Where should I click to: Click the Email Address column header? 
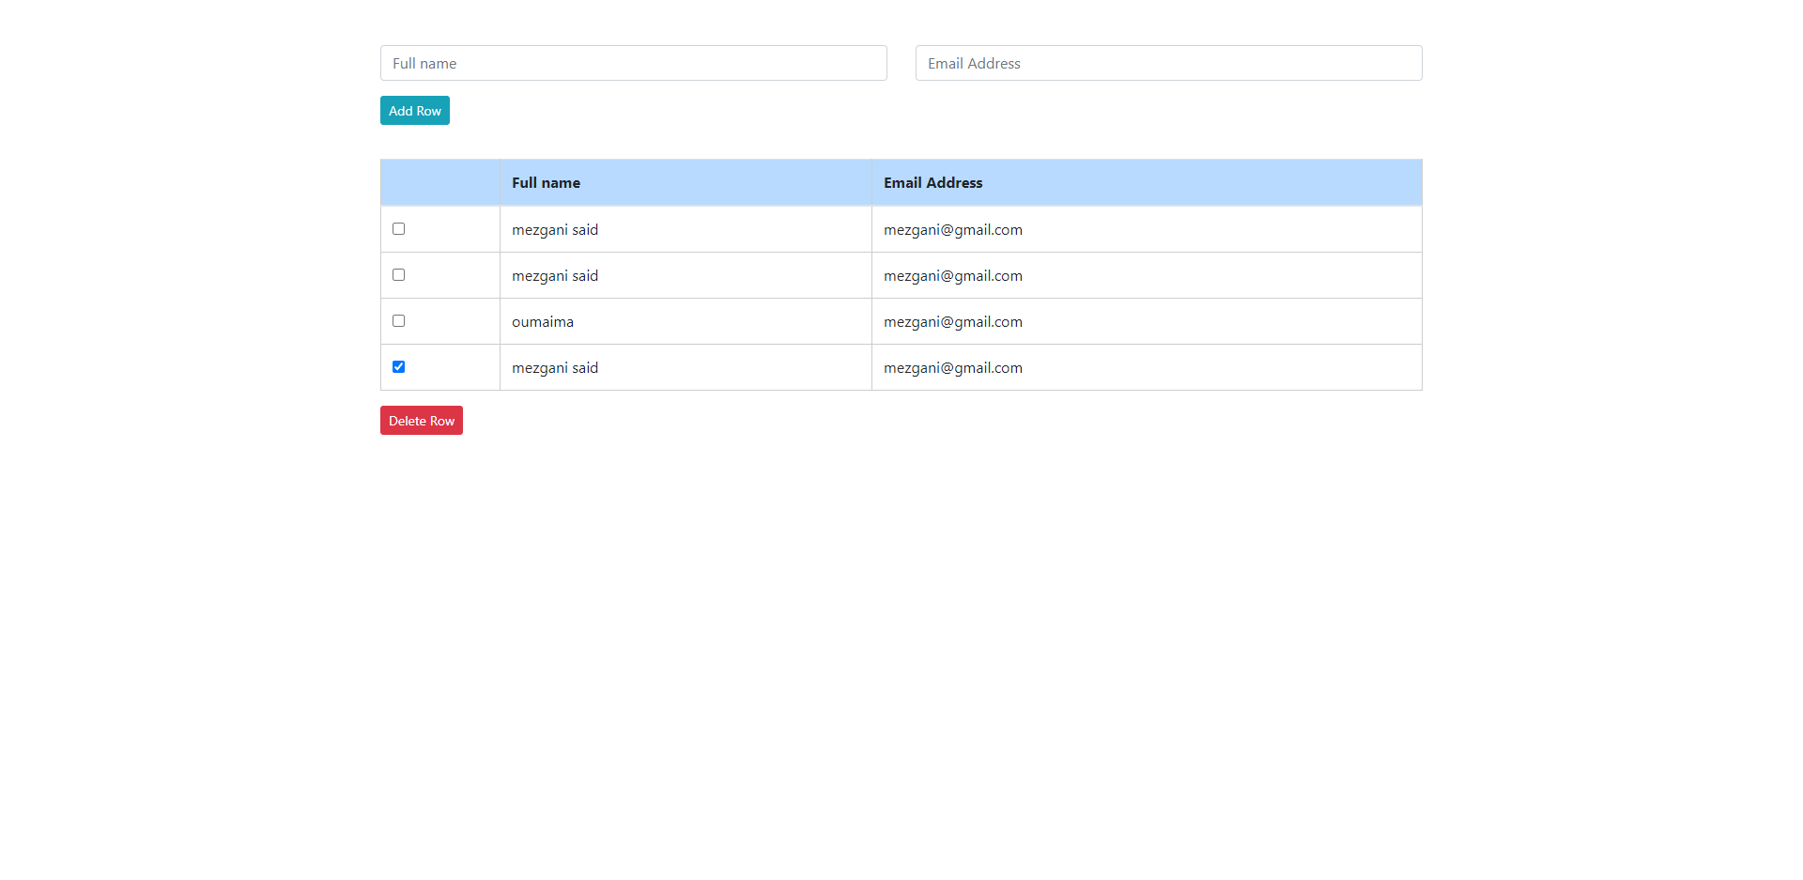point(932,183)
